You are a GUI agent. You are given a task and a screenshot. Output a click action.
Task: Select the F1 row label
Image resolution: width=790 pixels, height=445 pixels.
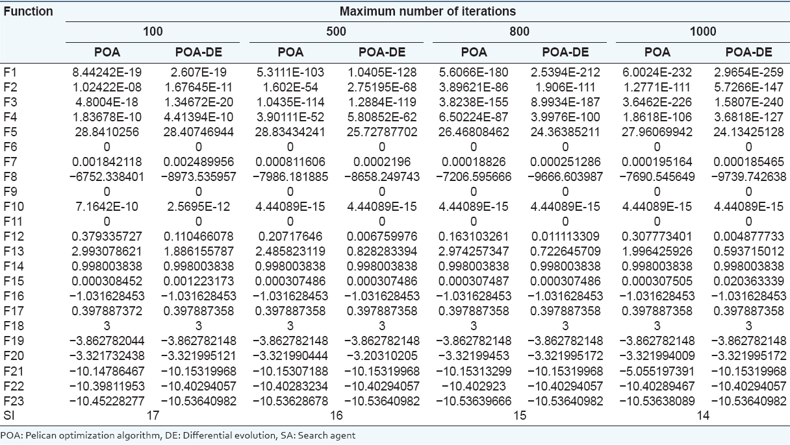(x=10, y=73)
